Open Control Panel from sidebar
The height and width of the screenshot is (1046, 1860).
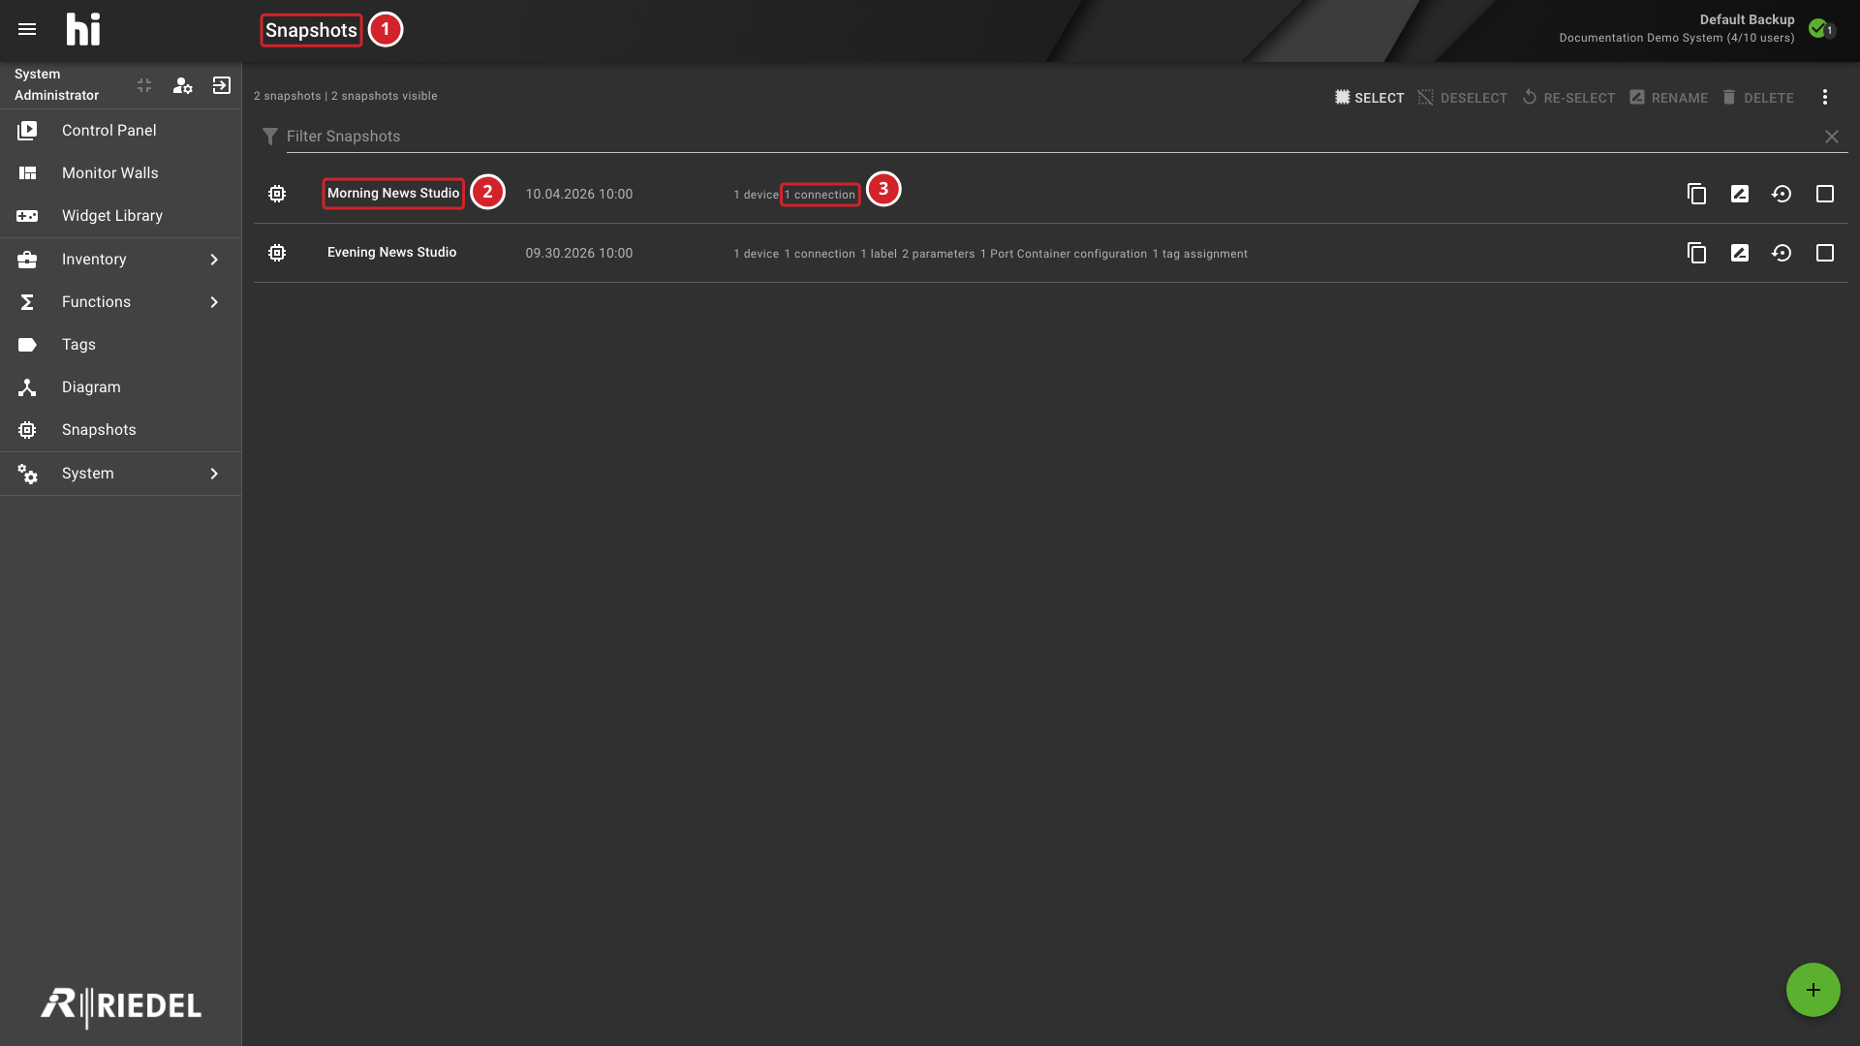pos(120,130)
